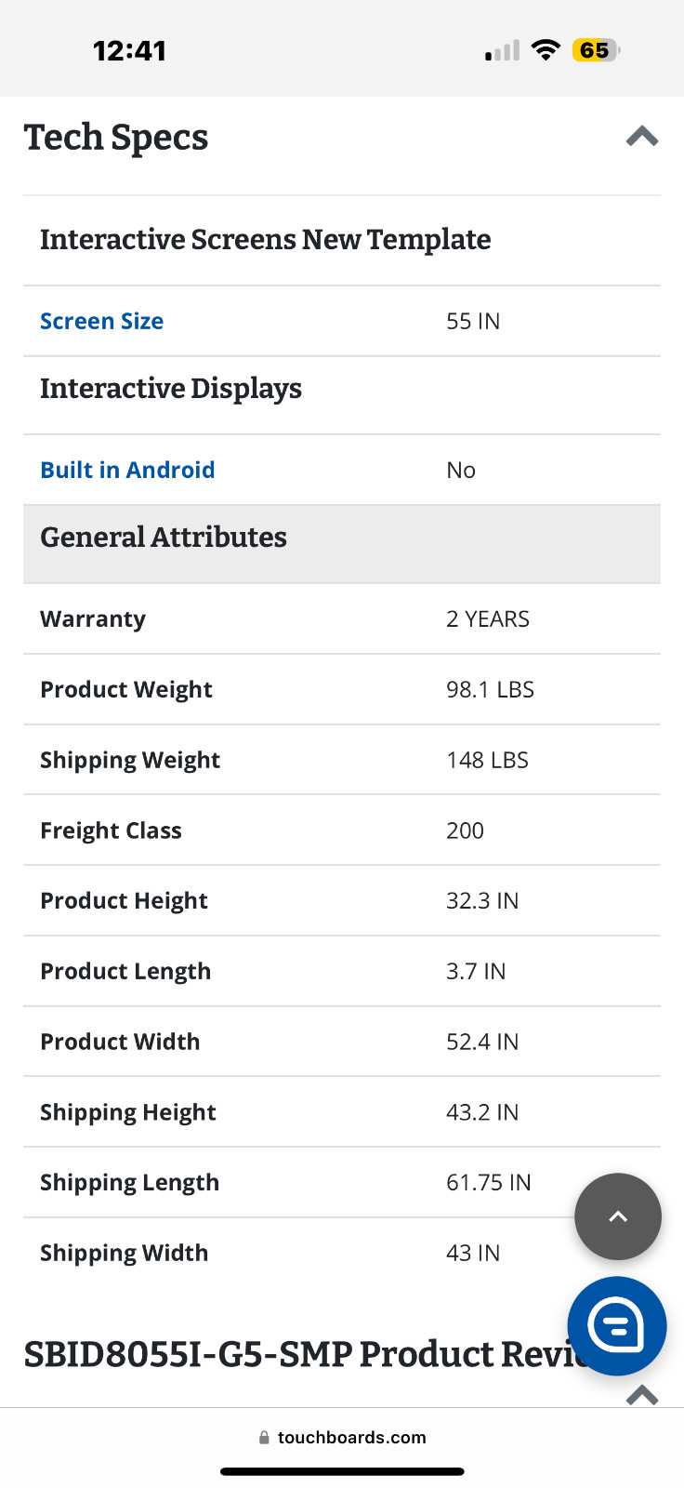Tap the Wi-Fi status icon

tap(546, 50)
